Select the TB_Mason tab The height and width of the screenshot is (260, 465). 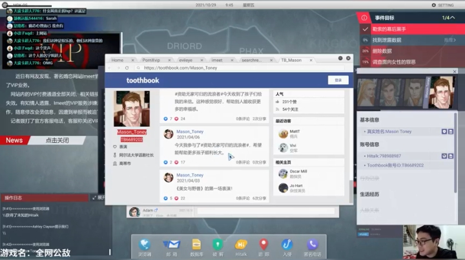(x=291, y=60)
